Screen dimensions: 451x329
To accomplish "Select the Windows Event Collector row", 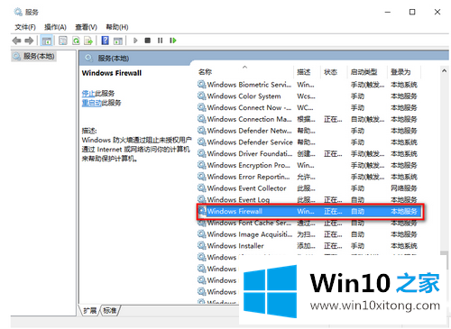I will pos(309,188).
